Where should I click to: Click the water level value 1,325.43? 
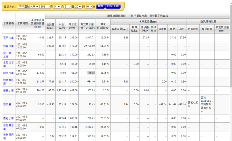coord(61,90)
